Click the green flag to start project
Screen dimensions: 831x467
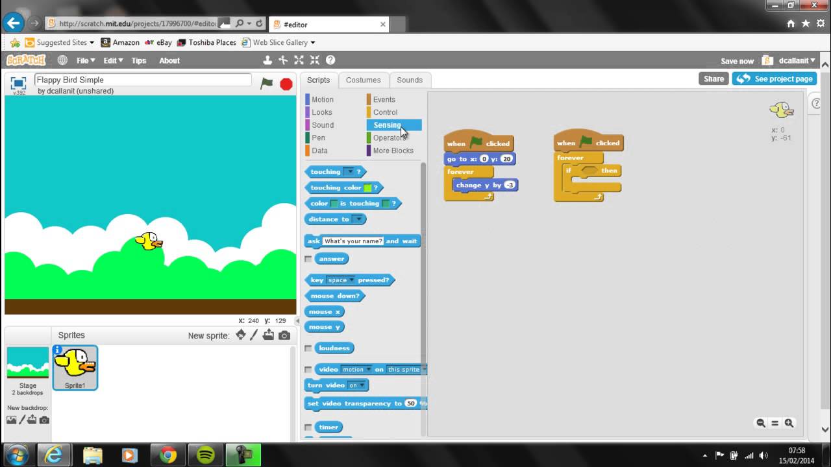[x=267, y=84]
